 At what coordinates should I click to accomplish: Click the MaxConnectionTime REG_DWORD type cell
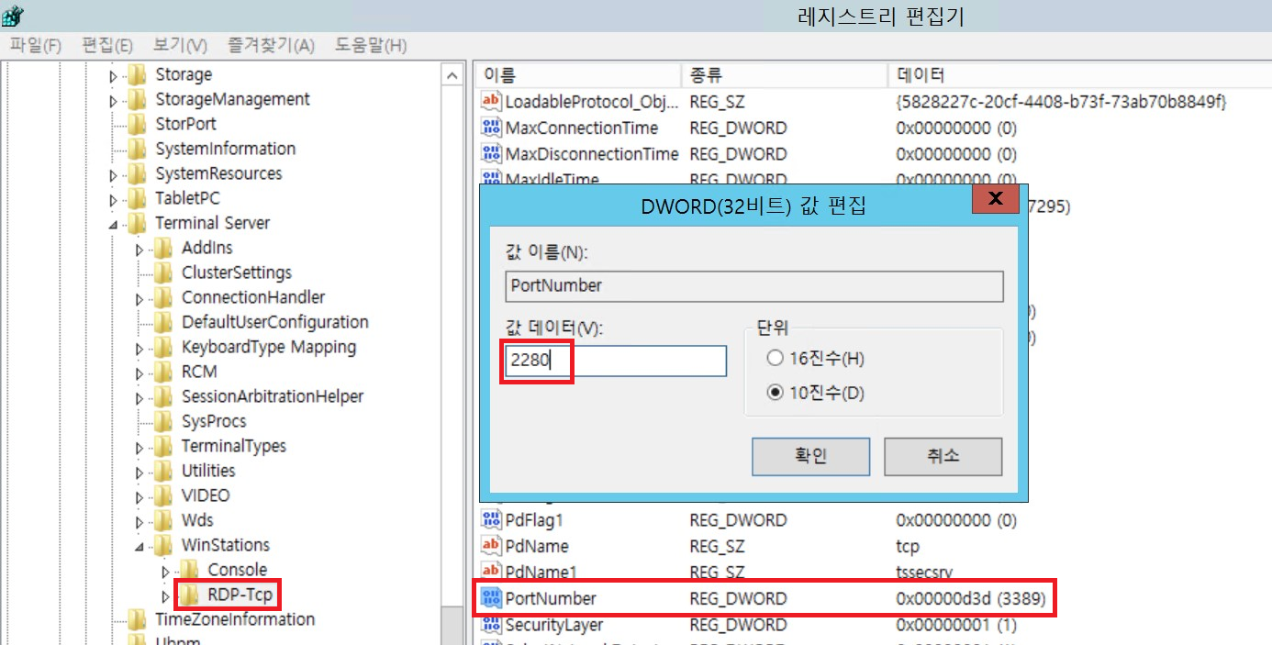coord(738,128)
